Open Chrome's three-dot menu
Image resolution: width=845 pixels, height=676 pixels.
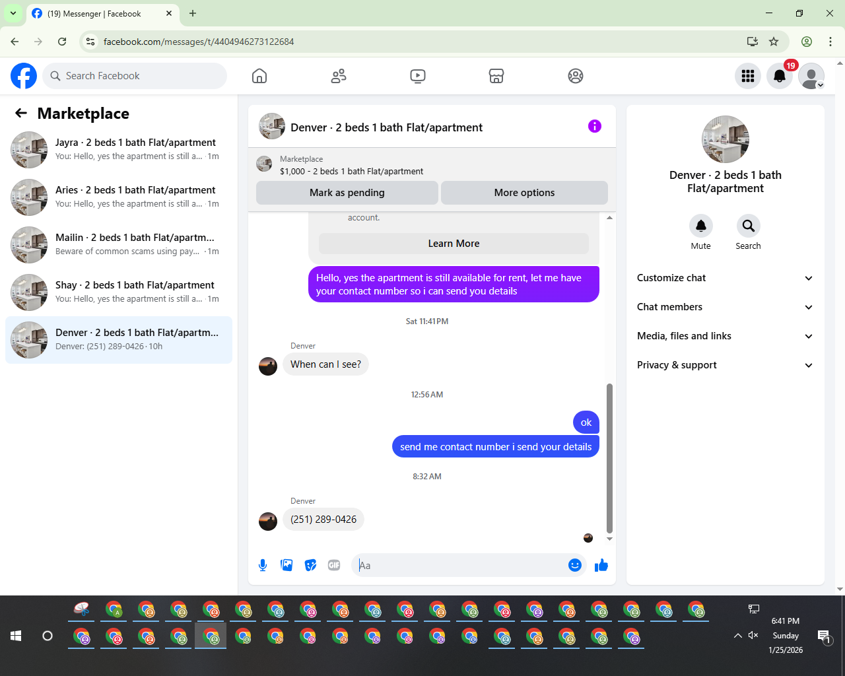[830, 42]
